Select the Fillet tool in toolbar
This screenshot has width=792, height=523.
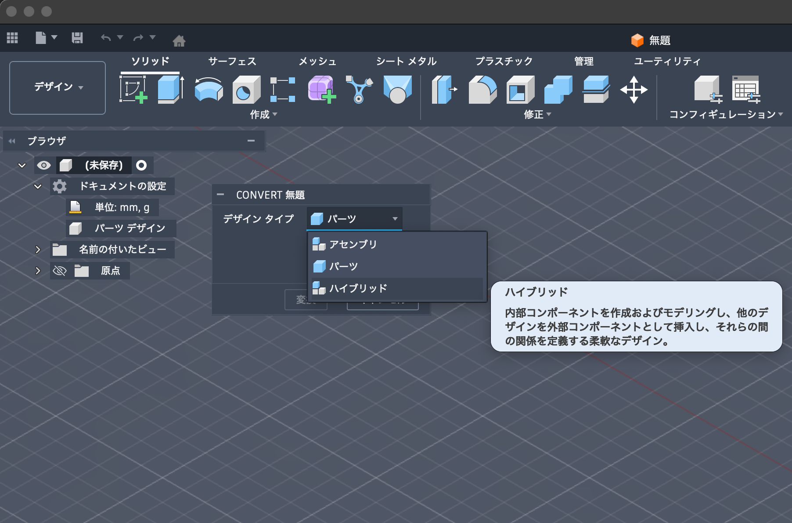(482, 90)
